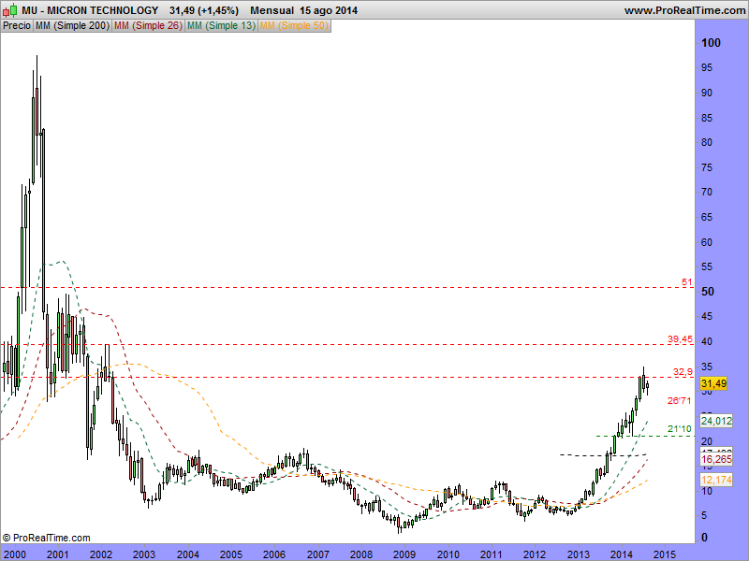Click the green 24,012 moving average tag

716,421
